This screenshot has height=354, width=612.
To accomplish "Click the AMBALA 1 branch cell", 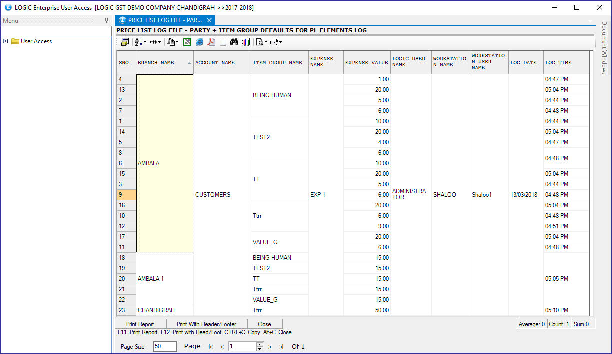I will click(165, 279).
